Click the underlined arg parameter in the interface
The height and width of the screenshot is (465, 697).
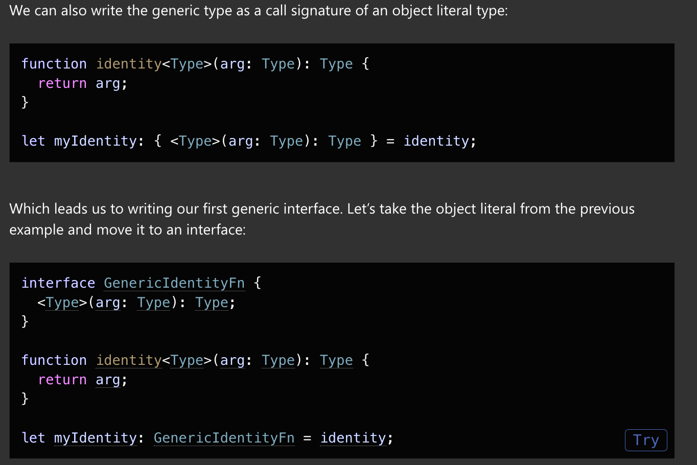(x=107, y=303)
